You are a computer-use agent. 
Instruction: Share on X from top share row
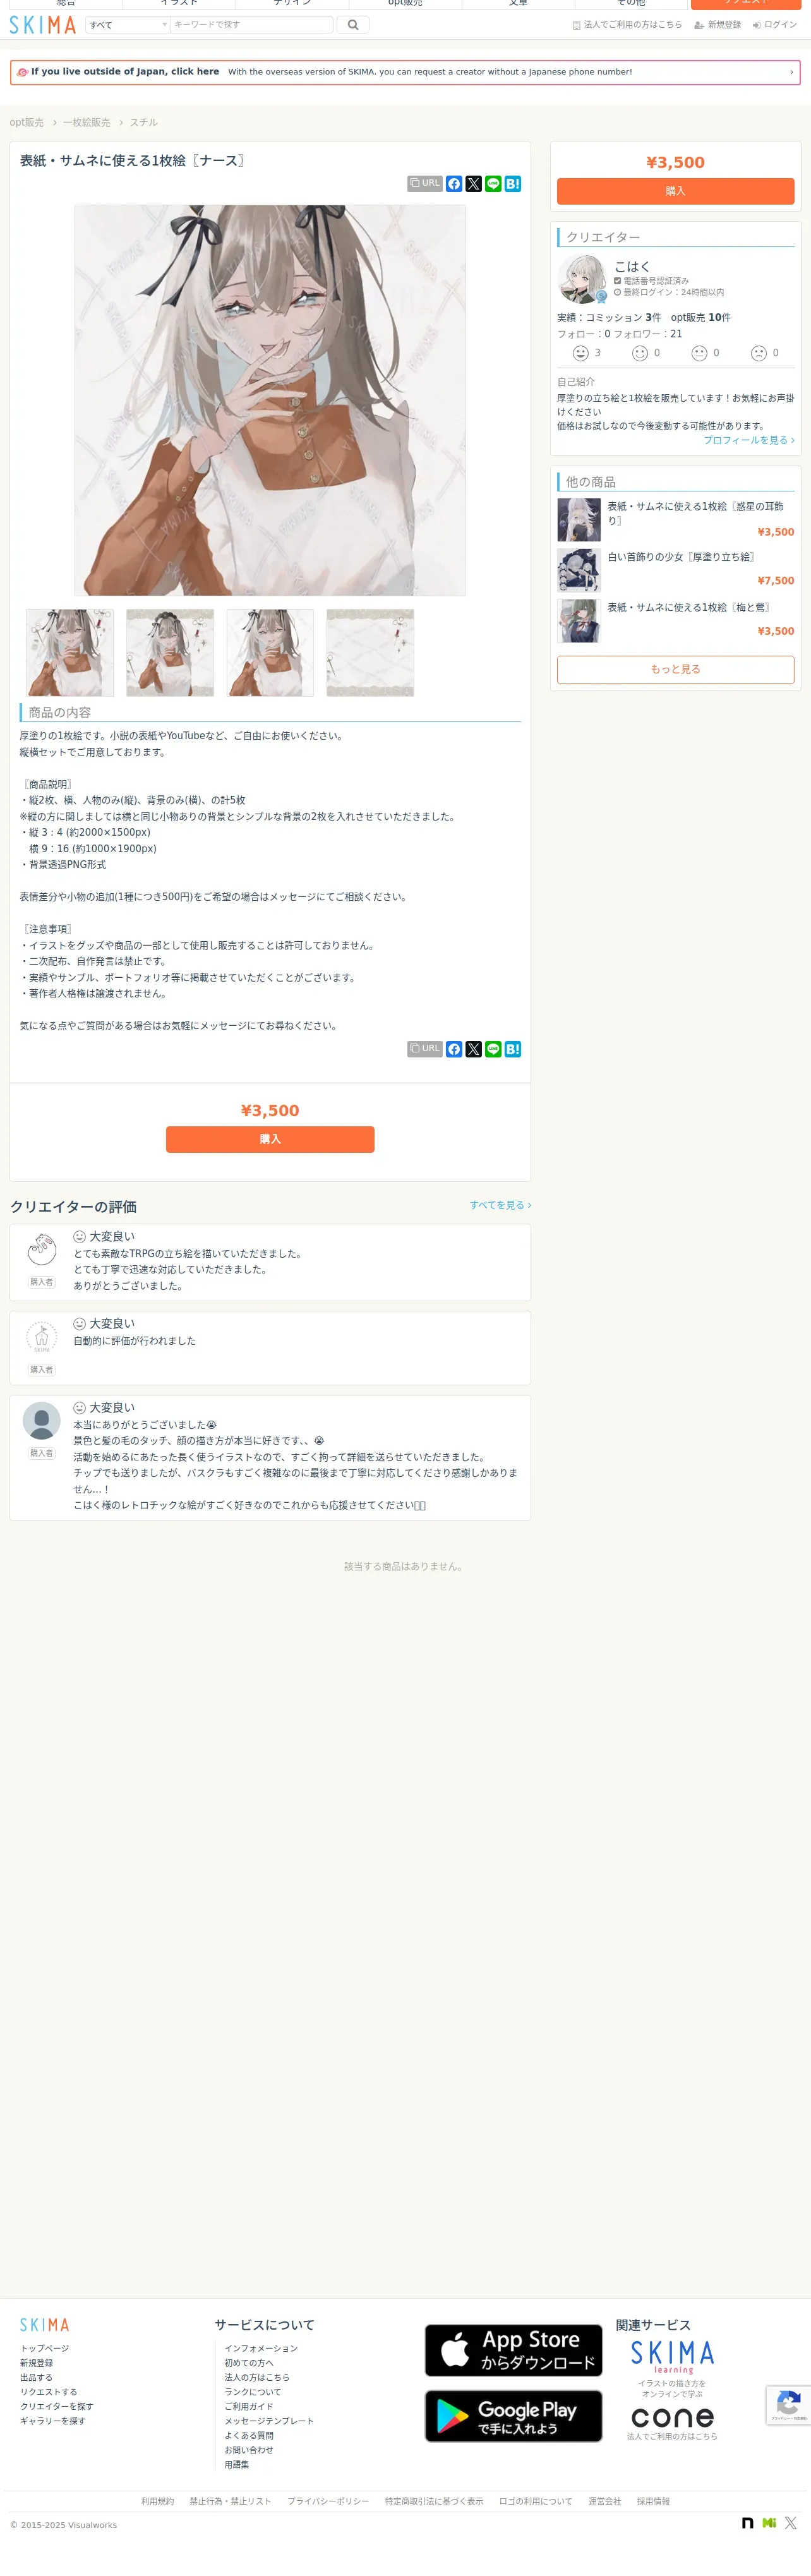(x=474, y=184)
